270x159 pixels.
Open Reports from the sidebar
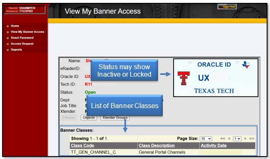click(x=16, y=50)
